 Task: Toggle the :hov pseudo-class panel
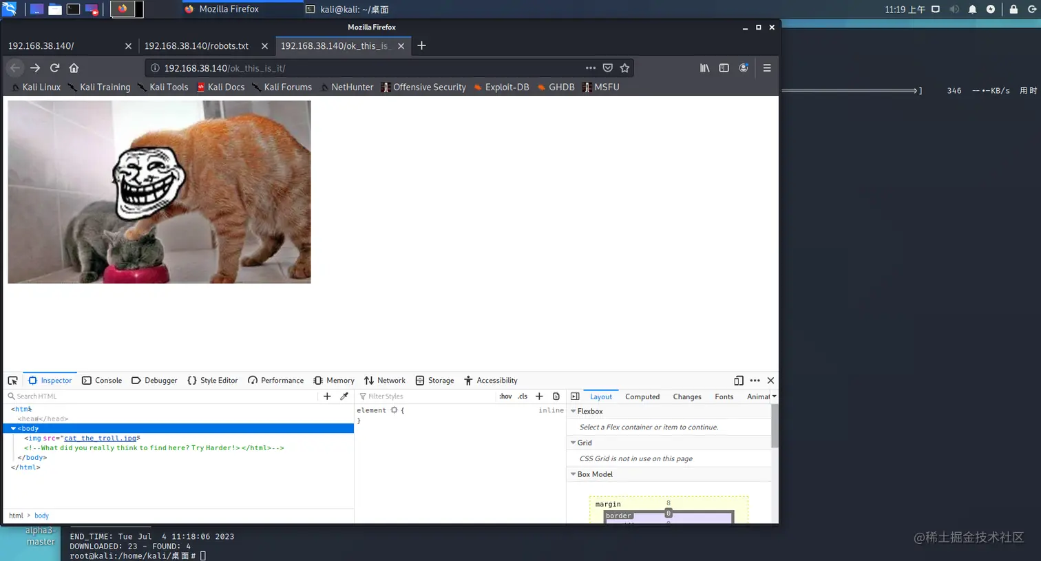click(505, 396)
